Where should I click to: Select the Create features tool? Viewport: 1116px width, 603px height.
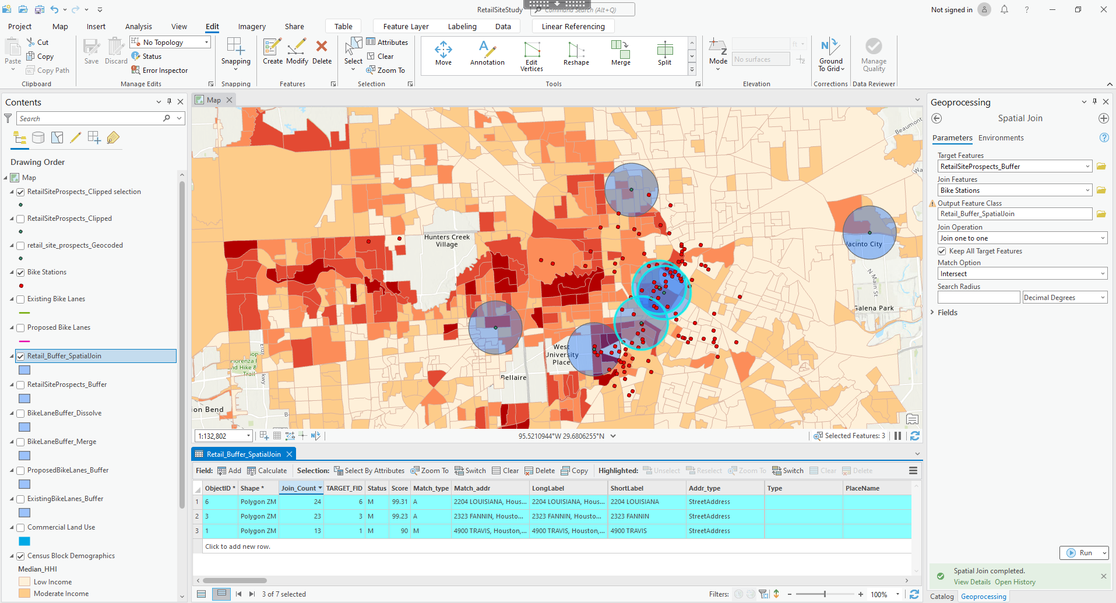pyautogui.click(x=272, y=52)
